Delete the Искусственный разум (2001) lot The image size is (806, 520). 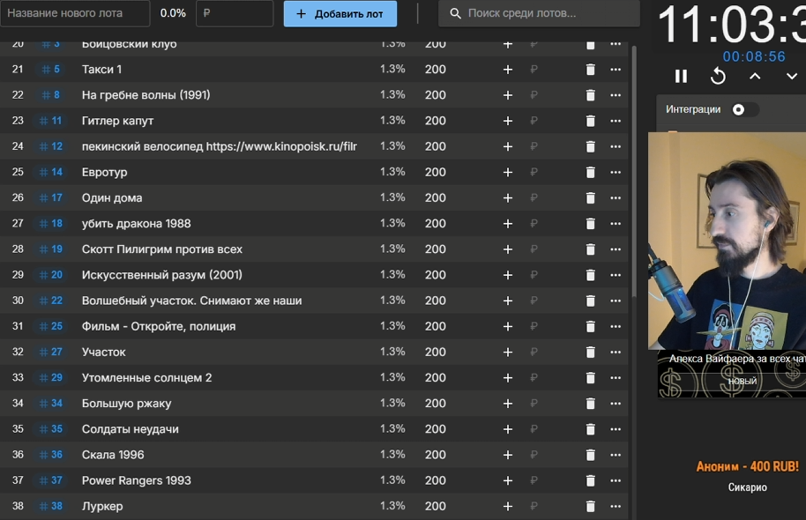coord(590,275)
